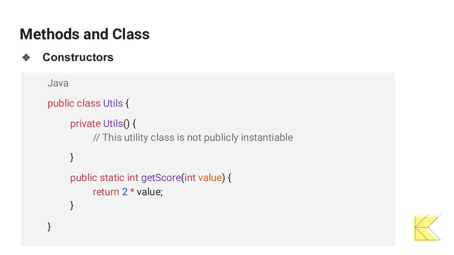Click the closing brace after the comment
The height and width of the screenshot is (255, 454).
coord(72,158)
